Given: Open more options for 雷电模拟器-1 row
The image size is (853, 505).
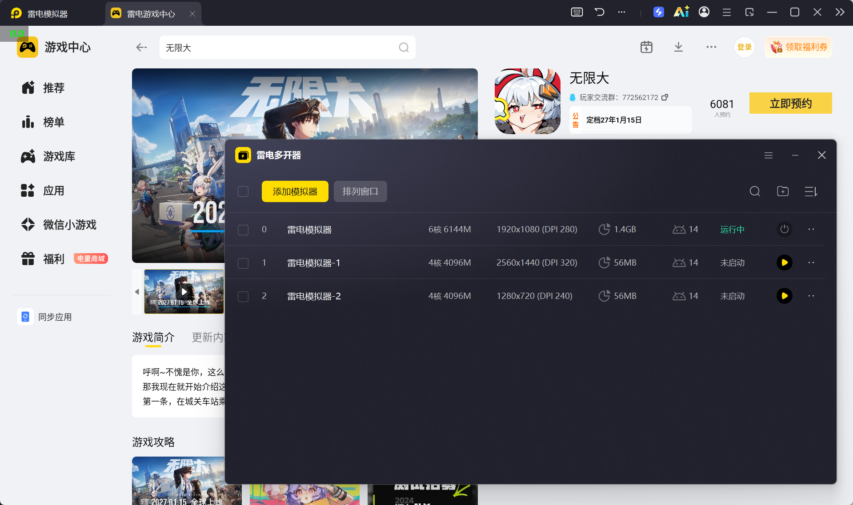Looking at the screenshot, I should pos(811,262).
